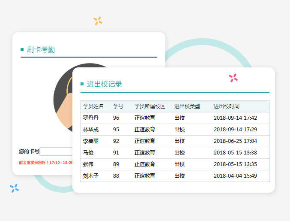Click timestamp 2018-09-14 17:29
This screenshot has height=221, width=290.
tap(235, 130)
